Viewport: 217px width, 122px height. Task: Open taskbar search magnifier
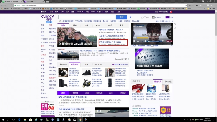pyautogui.click(x=8, y=120)
